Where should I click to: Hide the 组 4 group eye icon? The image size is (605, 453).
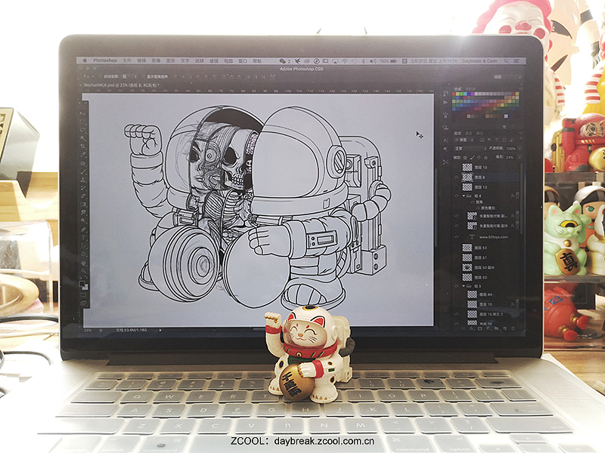(x=457, y=196)
